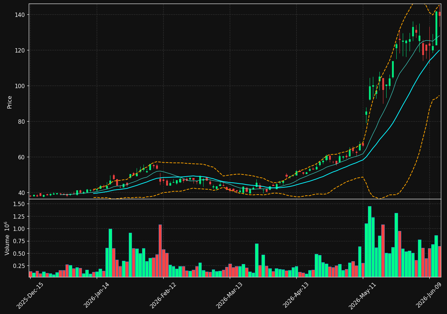The height and width of the screenshot is (314, 447).
Task: Click the 1.25 volume tick label
Action: pos(19,217)
